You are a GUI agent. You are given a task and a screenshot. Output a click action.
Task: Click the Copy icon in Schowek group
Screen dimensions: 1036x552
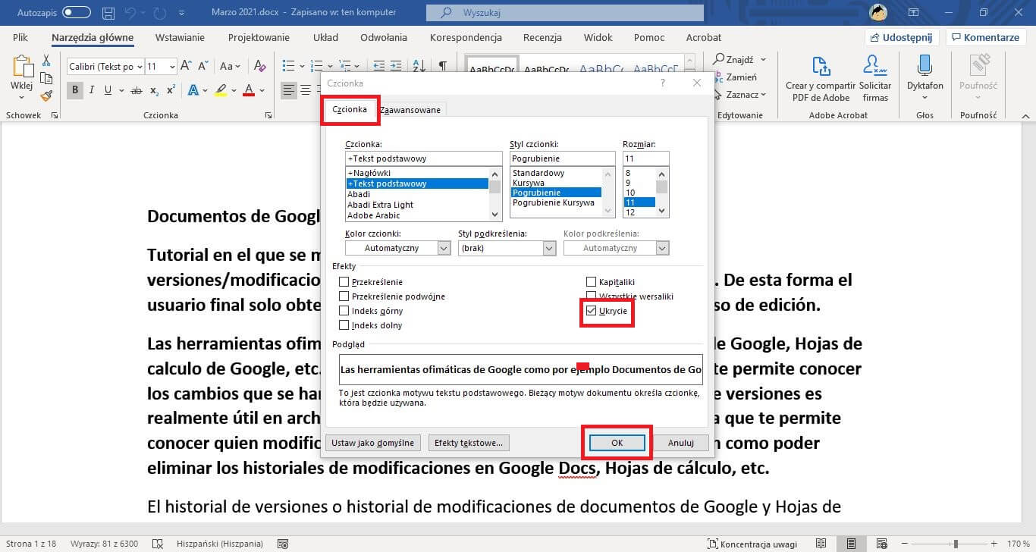pyautogui.click(x=46, y=78)
